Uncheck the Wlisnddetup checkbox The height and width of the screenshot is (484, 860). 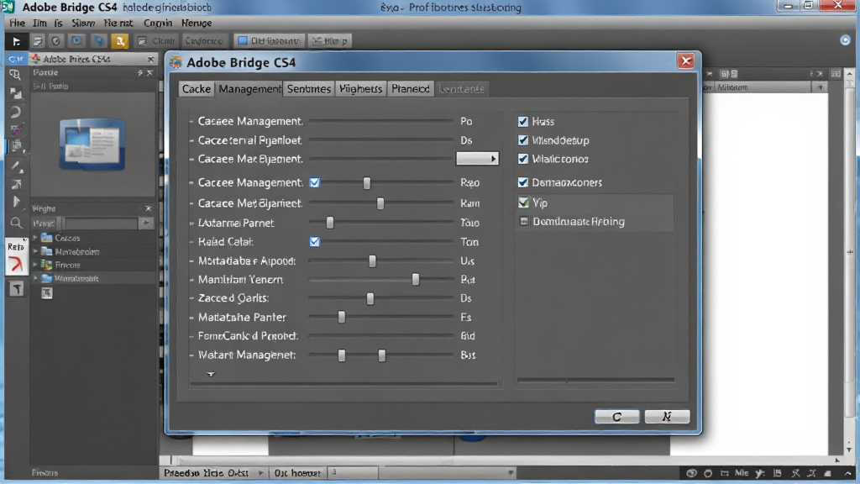coord(523,140)
